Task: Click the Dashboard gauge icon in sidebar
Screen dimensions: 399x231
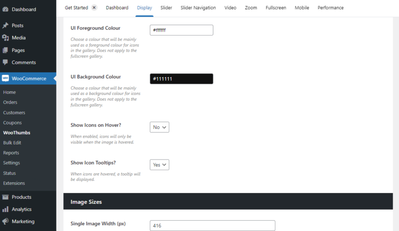Action: [5, 9]
